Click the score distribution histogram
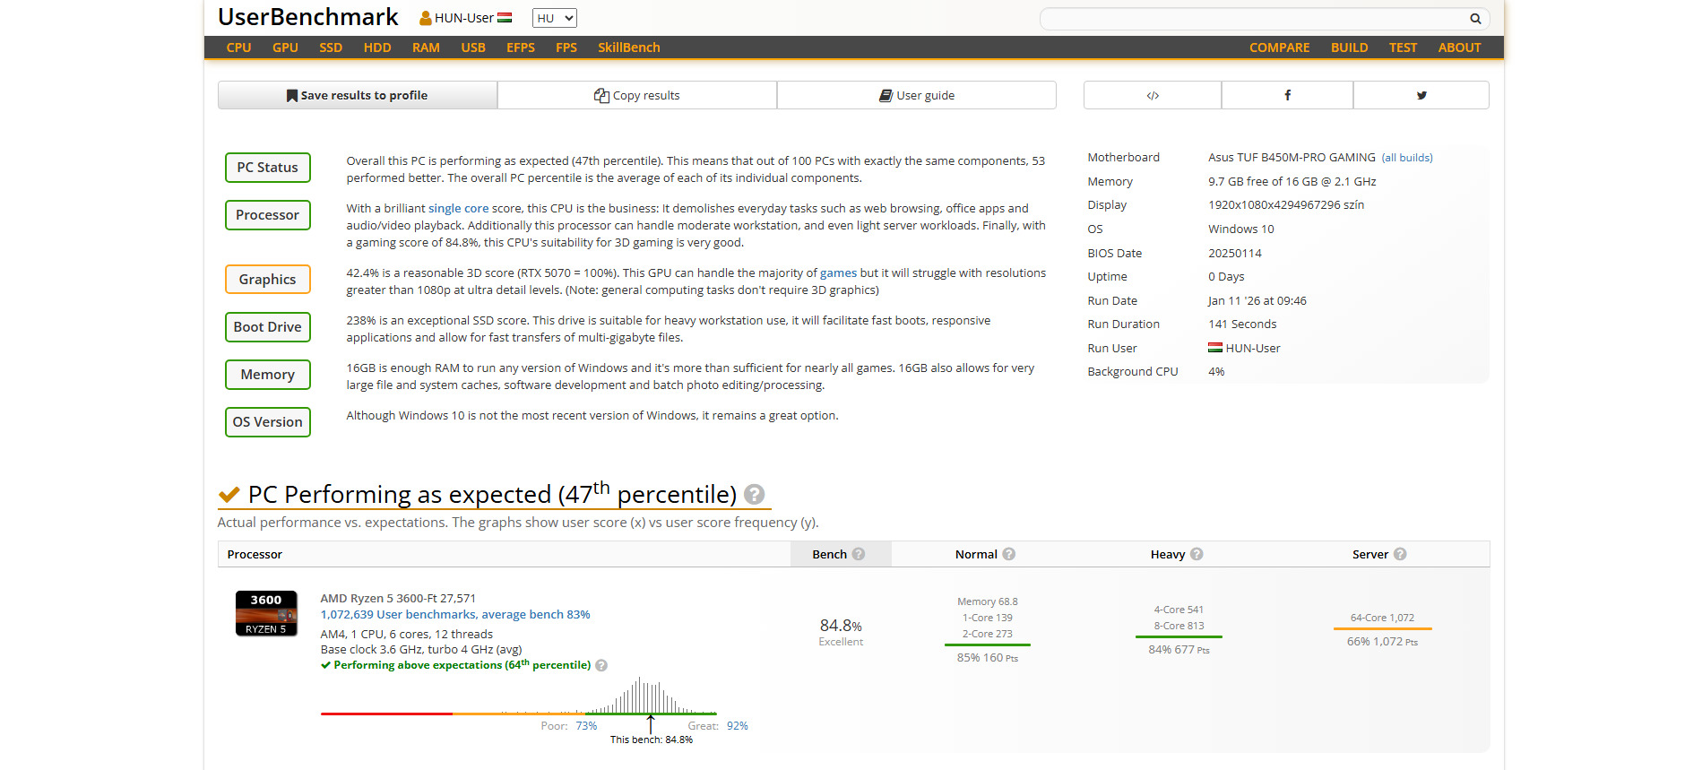Image resolution: width=1702 pixels, height=770 pixels. (x=519, y=696)
